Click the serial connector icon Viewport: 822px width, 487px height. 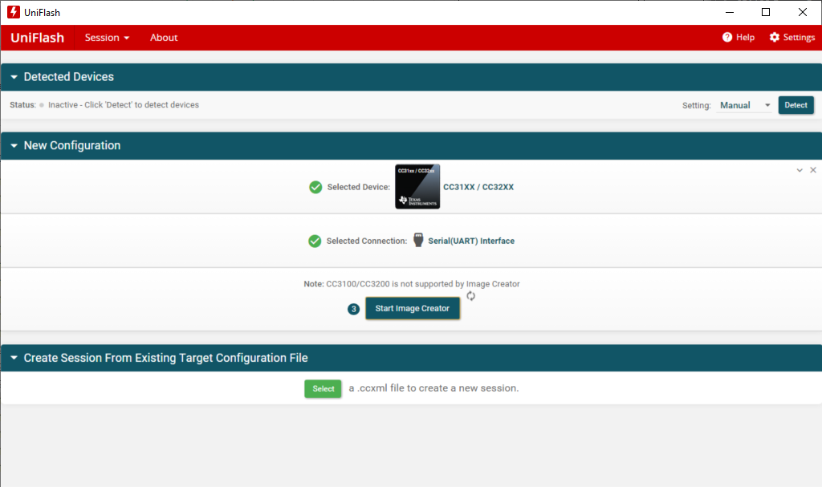(417, 240)
